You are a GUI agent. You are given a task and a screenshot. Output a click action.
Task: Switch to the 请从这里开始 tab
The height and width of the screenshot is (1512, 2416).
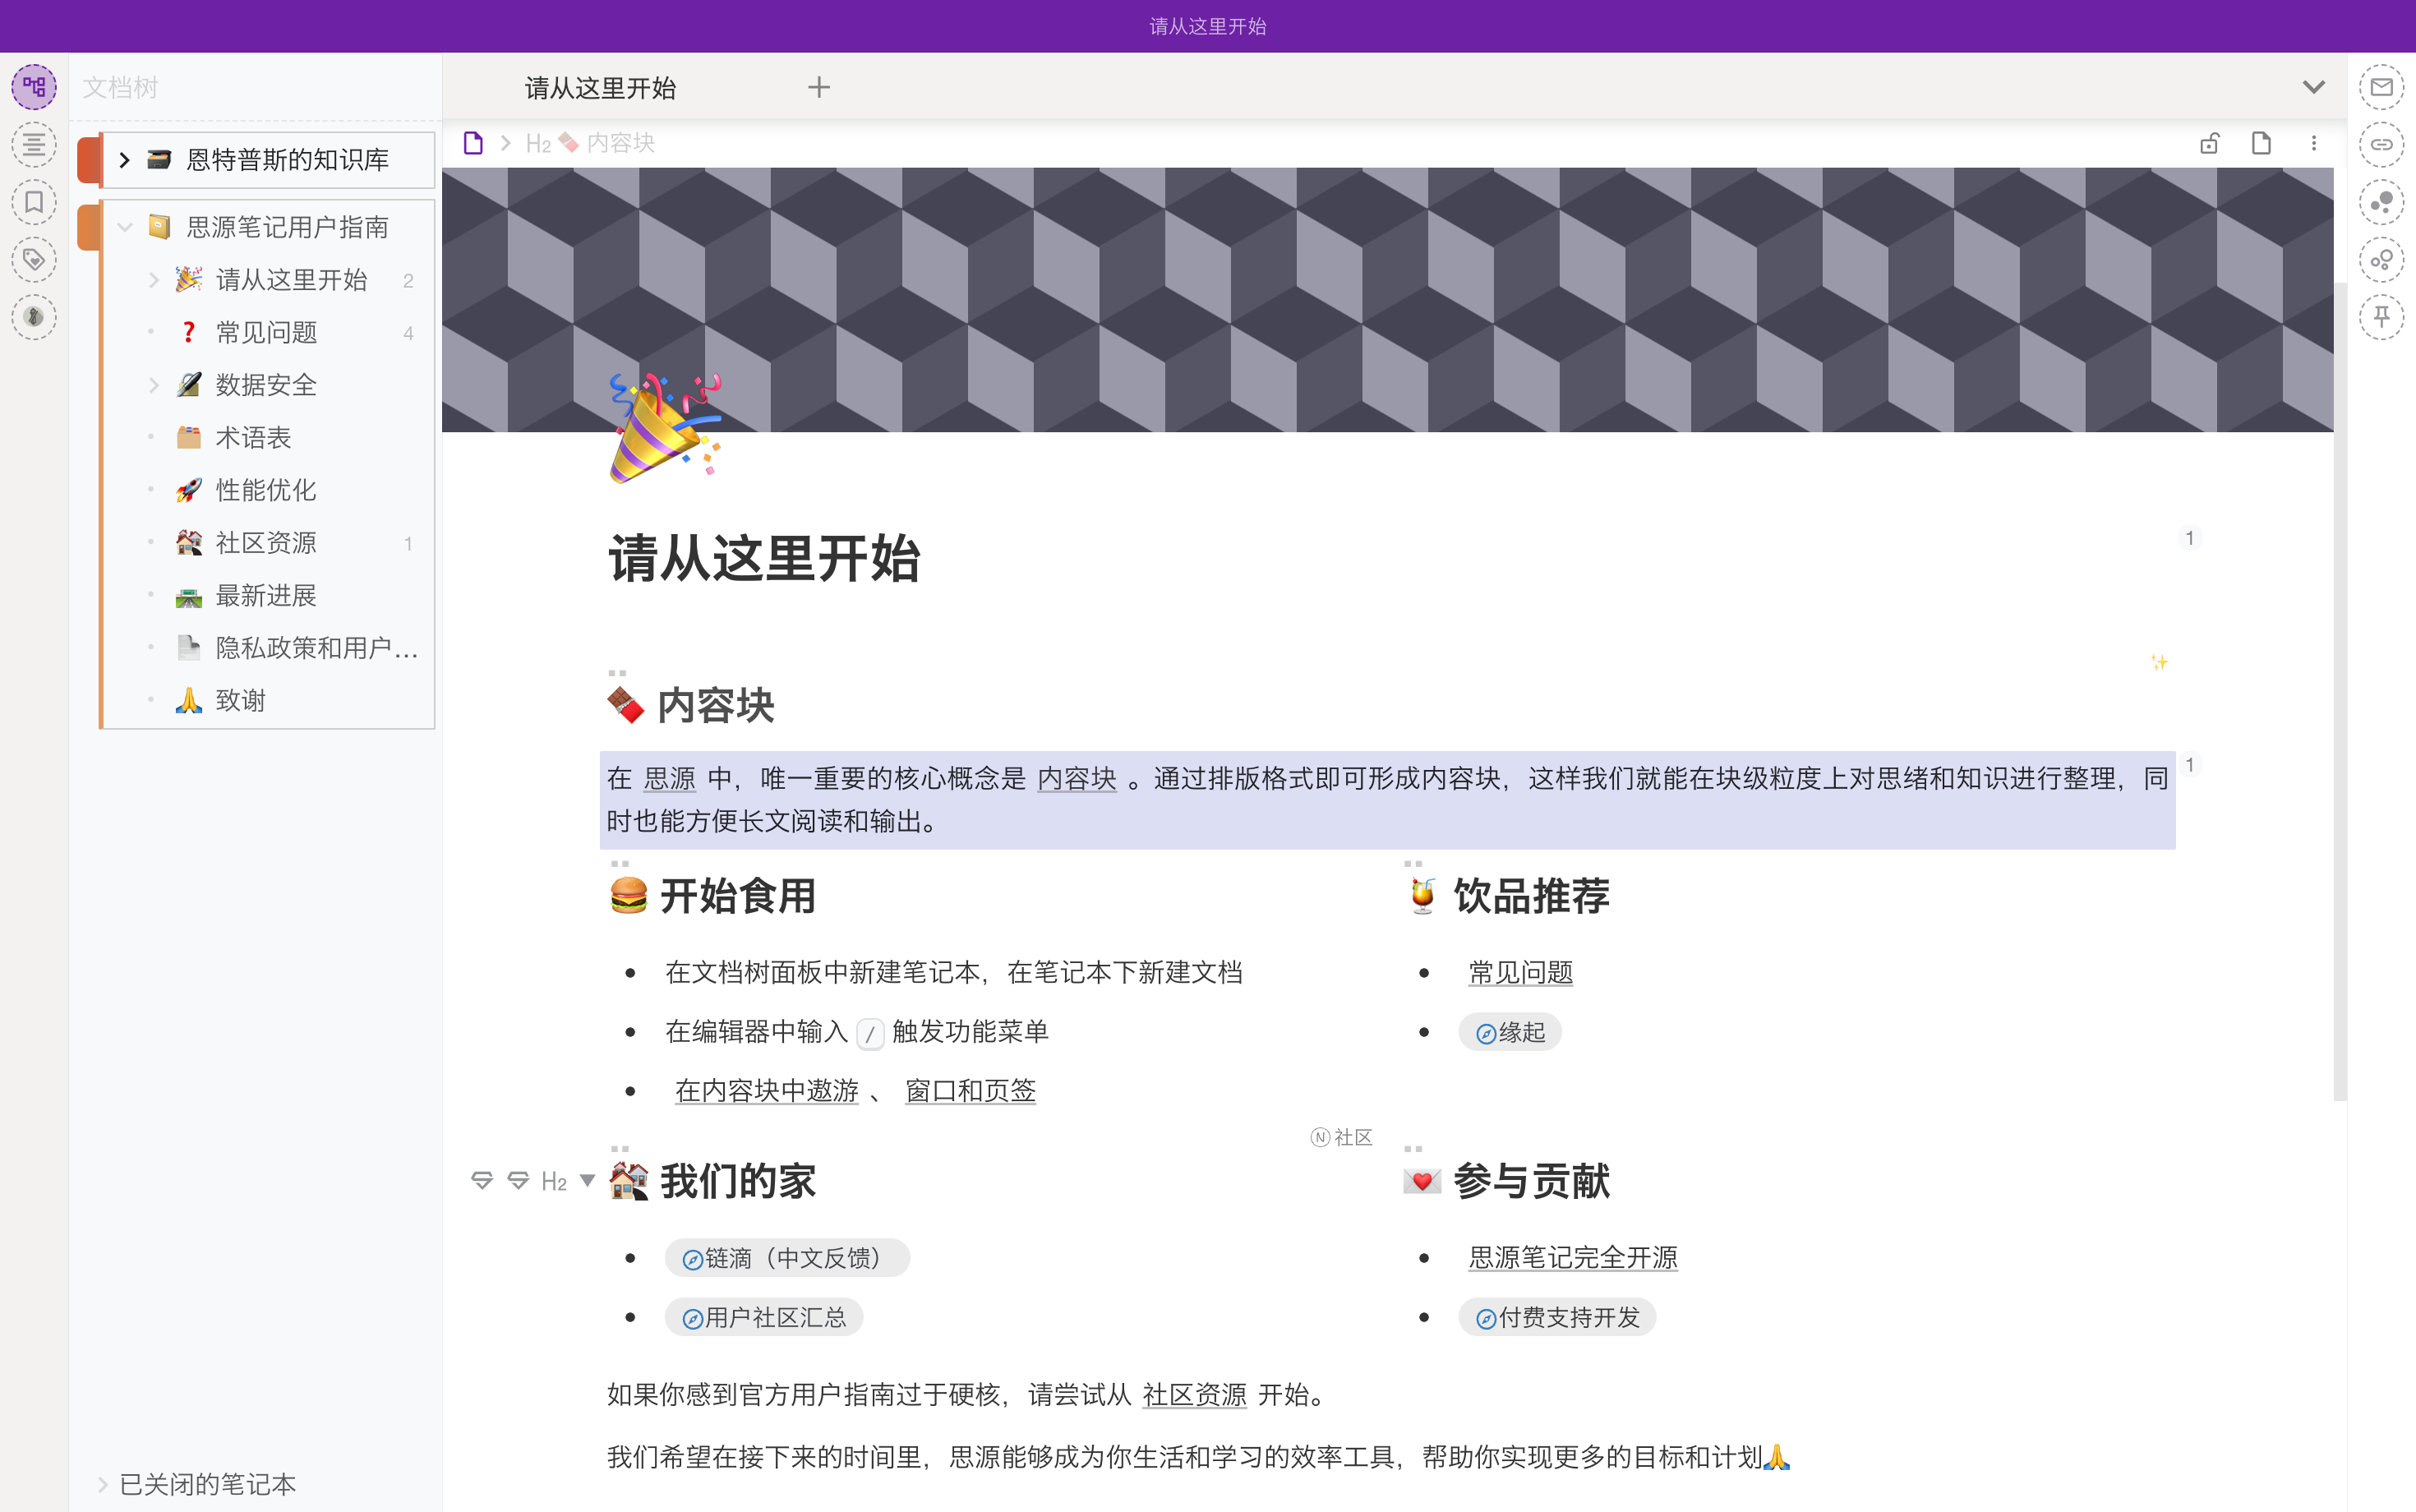[x=600, y=88]
